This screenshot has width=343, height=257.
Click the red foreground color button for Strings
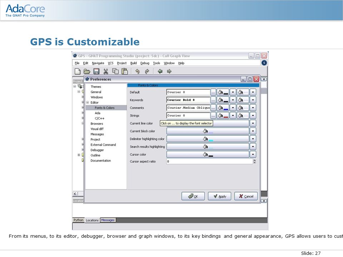(x=223, y=116)
